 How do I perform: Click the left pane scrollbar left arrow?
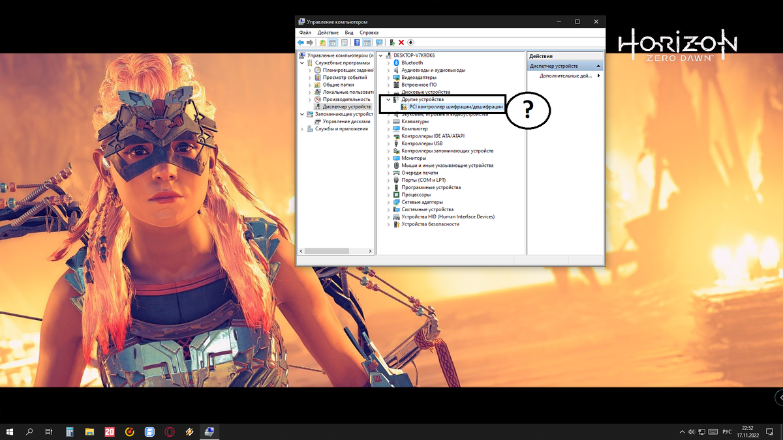301,251
